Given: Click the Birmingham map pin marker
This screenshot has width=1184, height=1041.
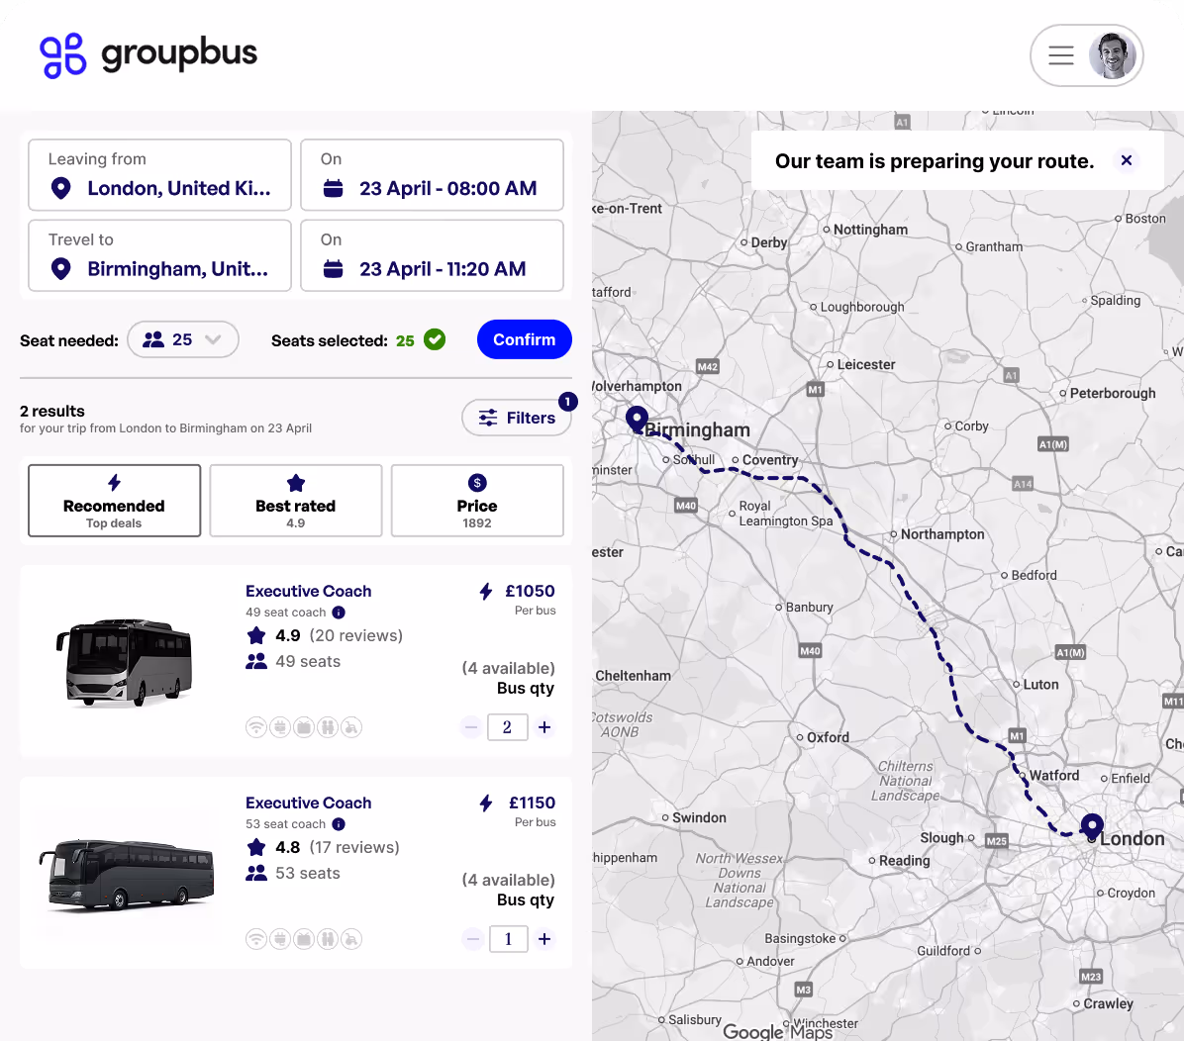Looking at the screenshot, I should pyautogui.click(x=637, y=419).
